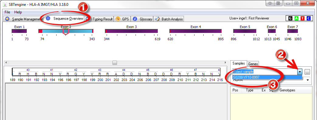The width and height of the screenshot is (317, 120).
Task: Click the Batch Analysis tab icon
Action: [157, 19]
